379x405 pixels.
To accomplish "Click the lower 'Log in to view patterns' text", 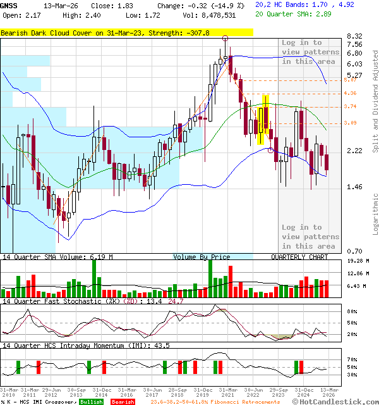I will pos(310,237).
